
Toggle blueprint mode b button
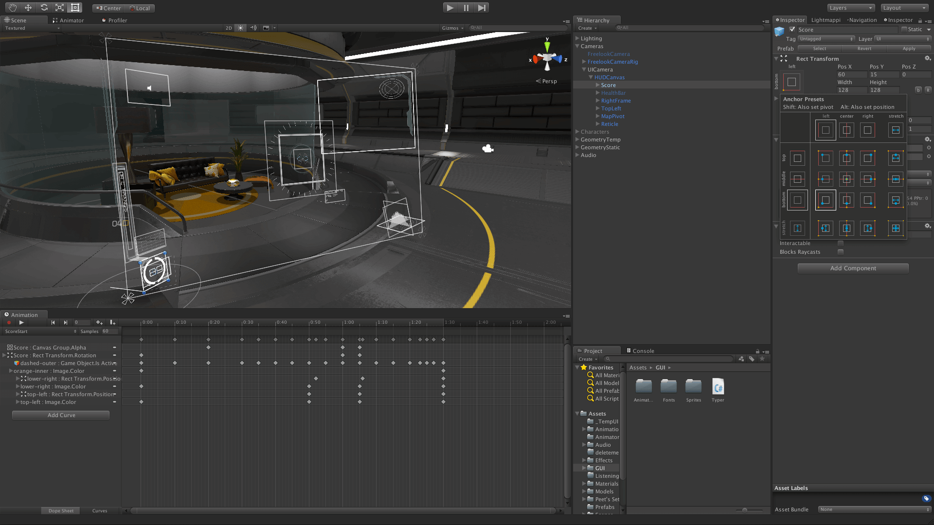point(918,90)
